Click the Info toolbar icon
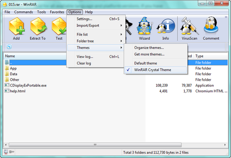 point(165,26)
